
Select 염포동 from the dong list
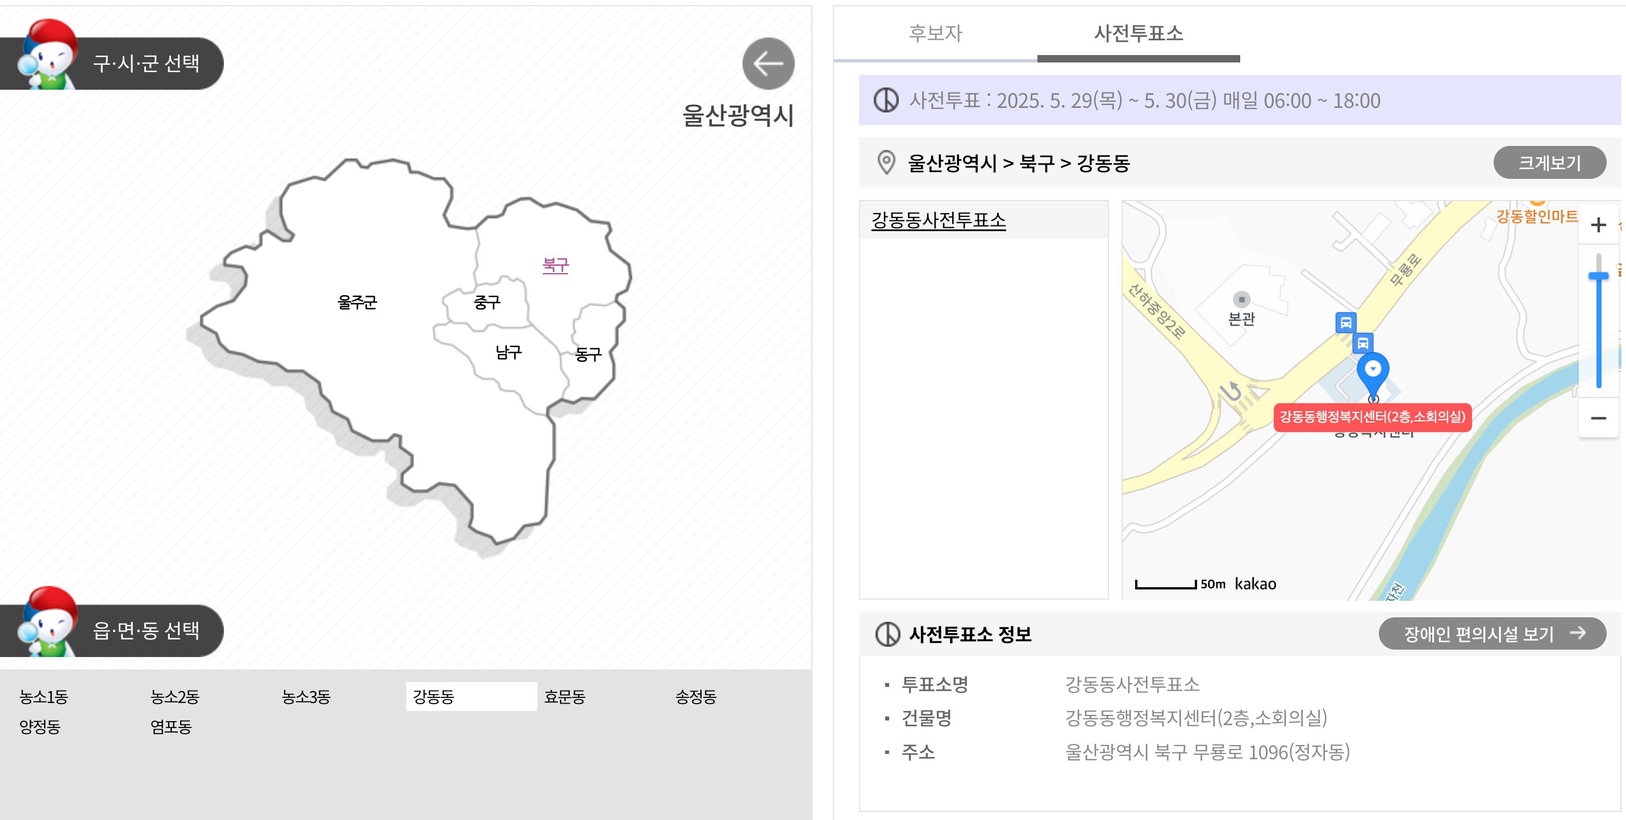171,727
